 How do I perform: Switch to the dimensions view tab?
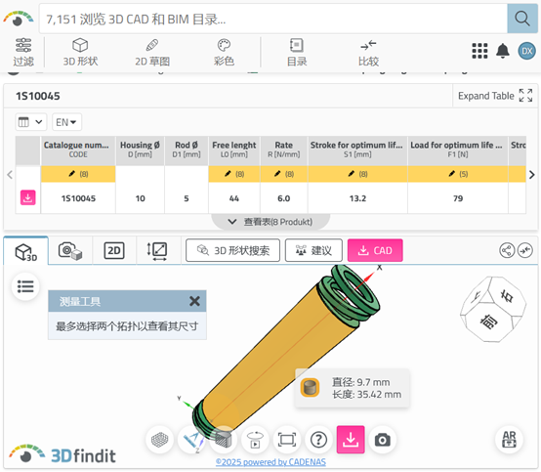coord(157,251)
